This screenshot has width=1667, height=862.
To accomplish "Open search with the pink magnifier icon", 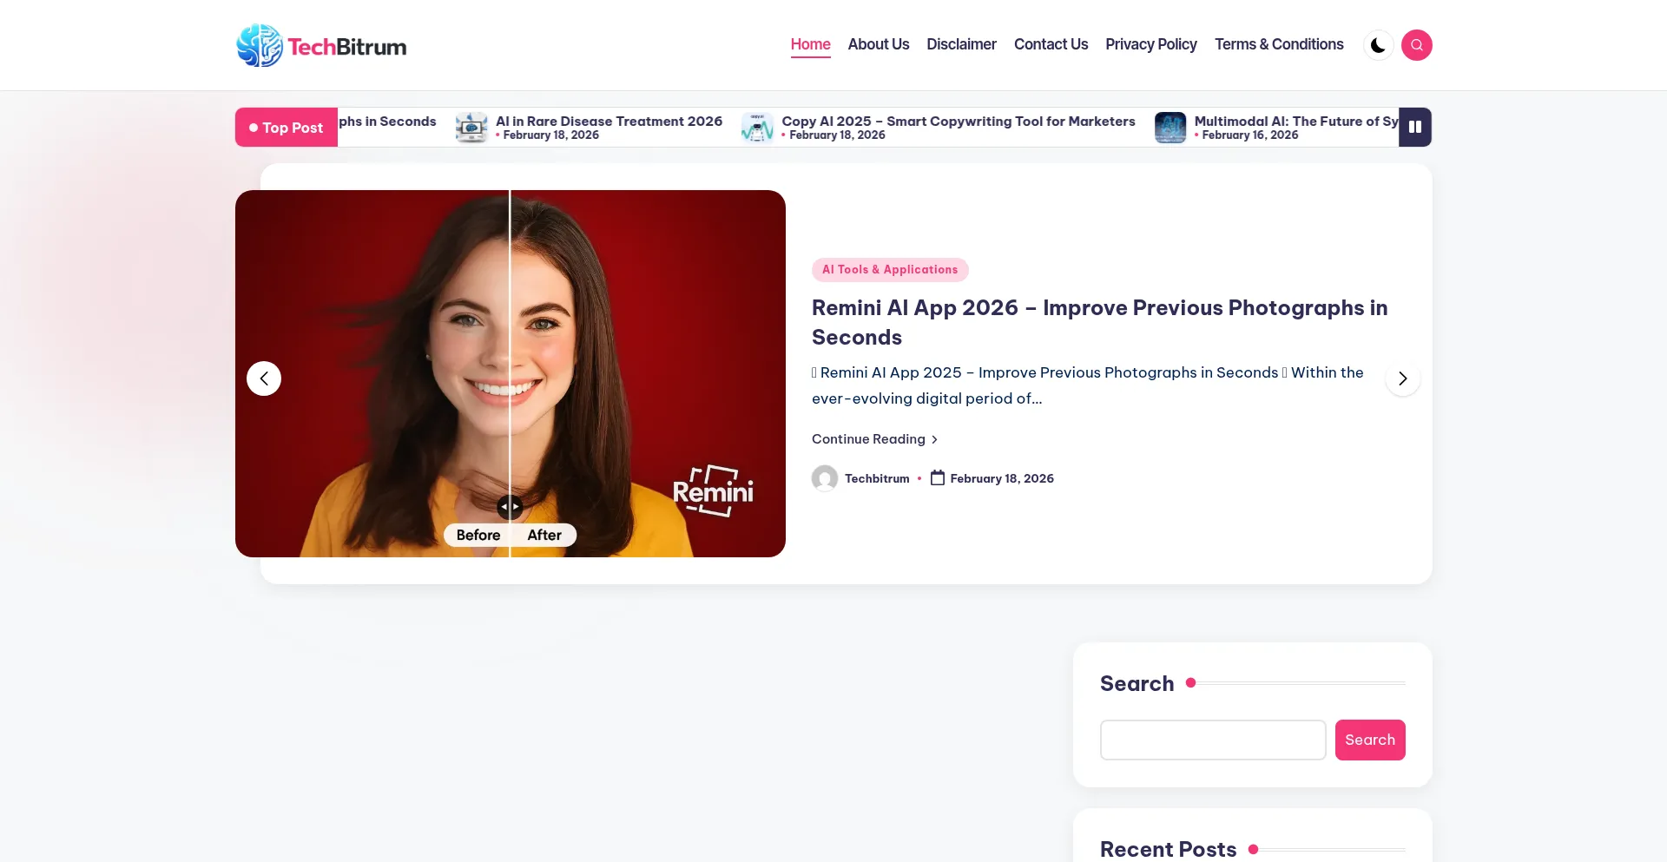I will pyautogui.click(x=1416, y=45).
